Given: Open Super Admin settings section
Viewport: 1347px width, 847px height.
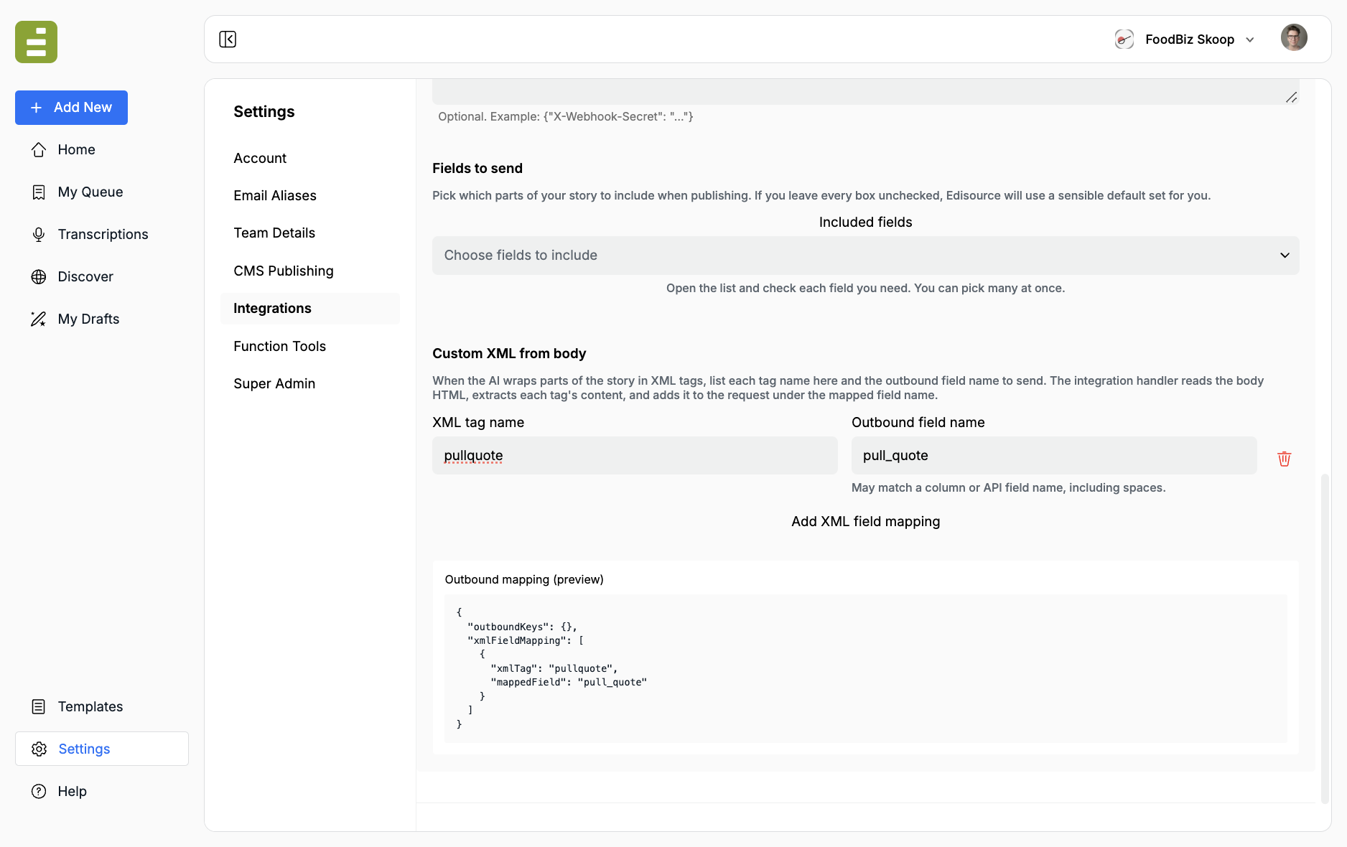Looking at the screenshot, I should [274, 383].
